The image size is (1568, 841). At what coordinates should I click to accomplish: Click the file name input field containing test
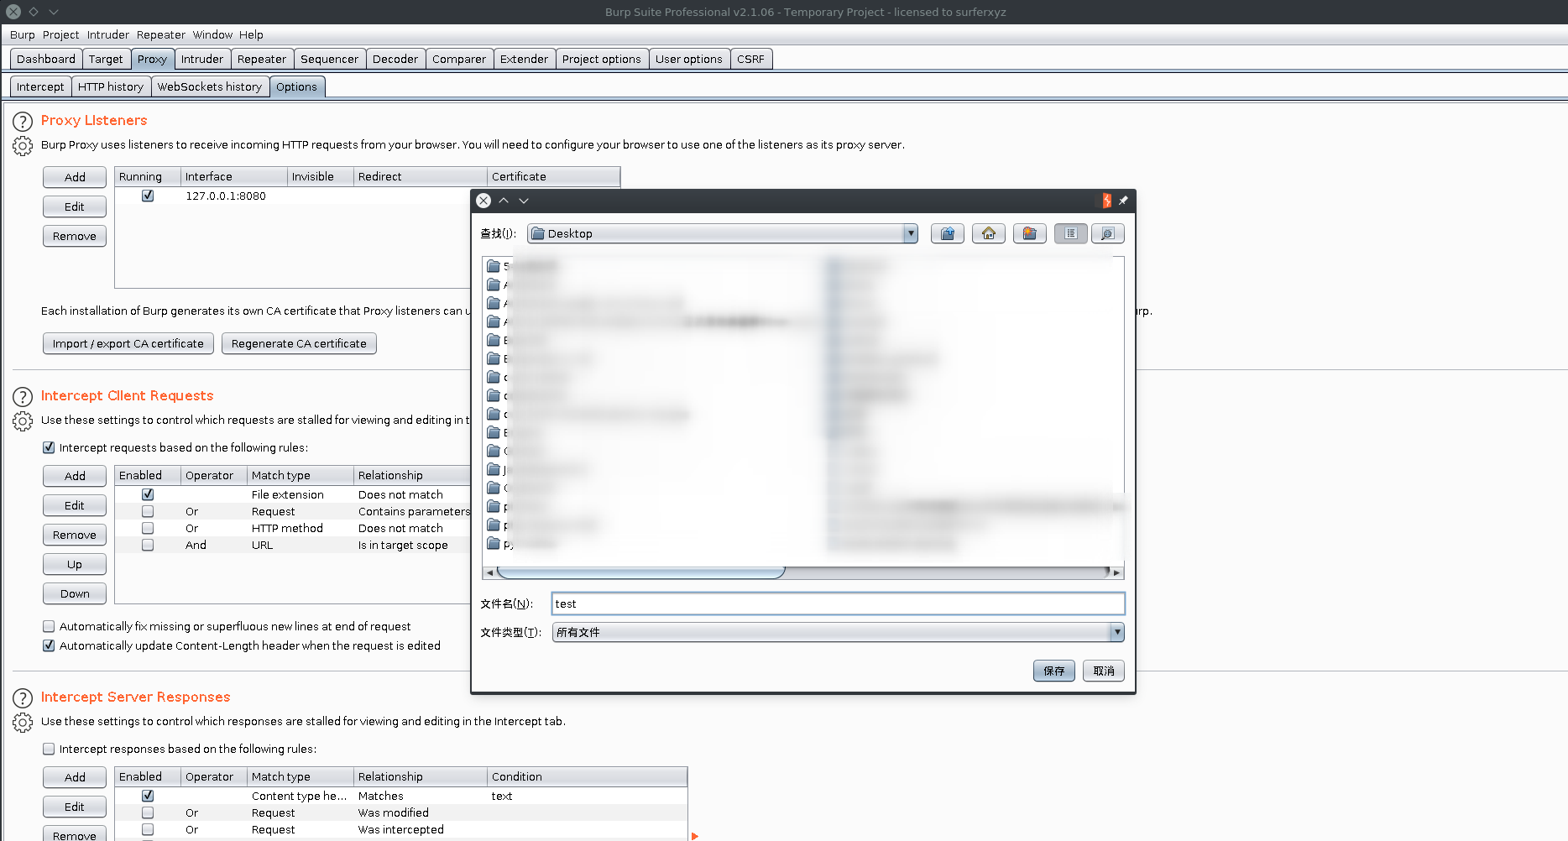[x=838, y=603]
